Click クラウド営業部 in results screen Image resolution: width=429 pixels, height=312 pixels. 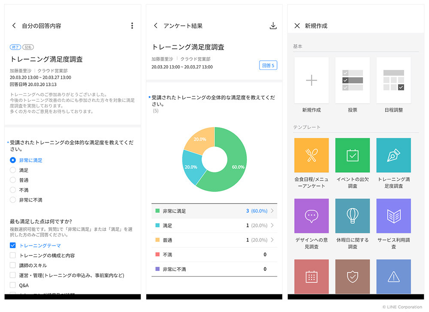coord(195,59)
